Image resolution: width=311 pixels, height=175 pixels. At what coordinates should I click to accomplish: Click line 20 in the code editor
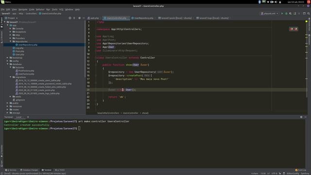(196, 89)
